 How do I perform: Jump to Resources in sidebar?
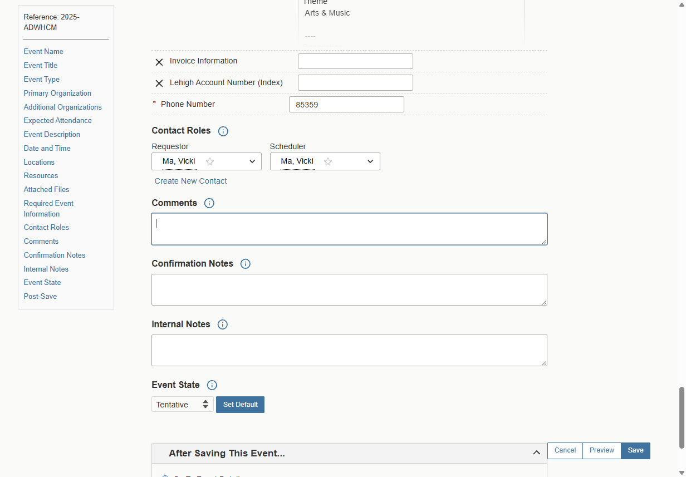41,175
